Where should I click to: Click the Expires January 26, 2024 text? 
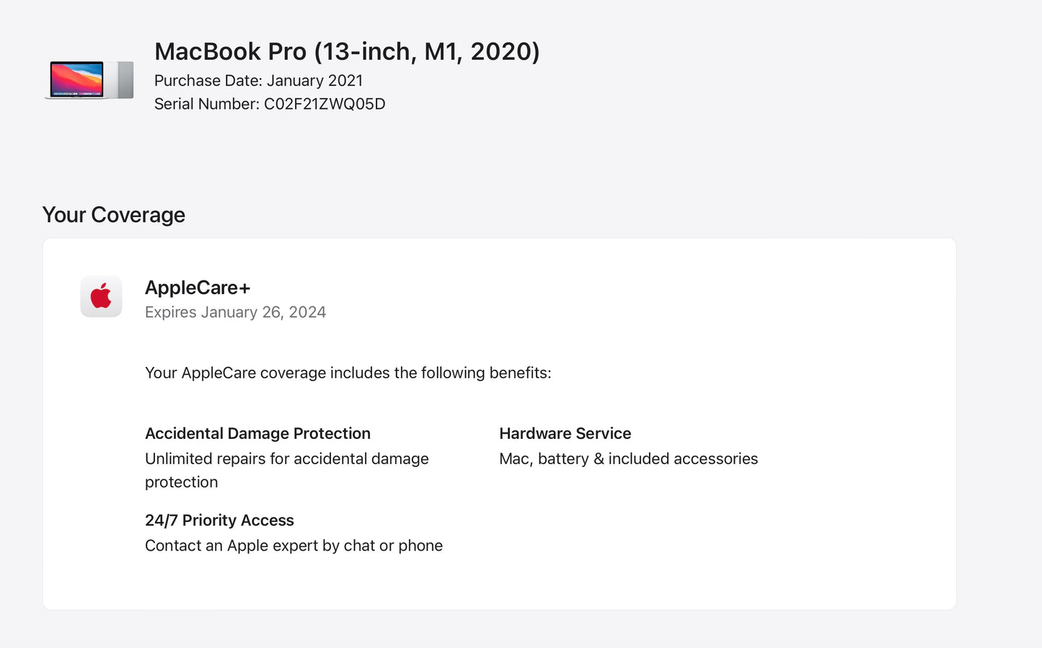pyautogui.click(x=235, y=312)
